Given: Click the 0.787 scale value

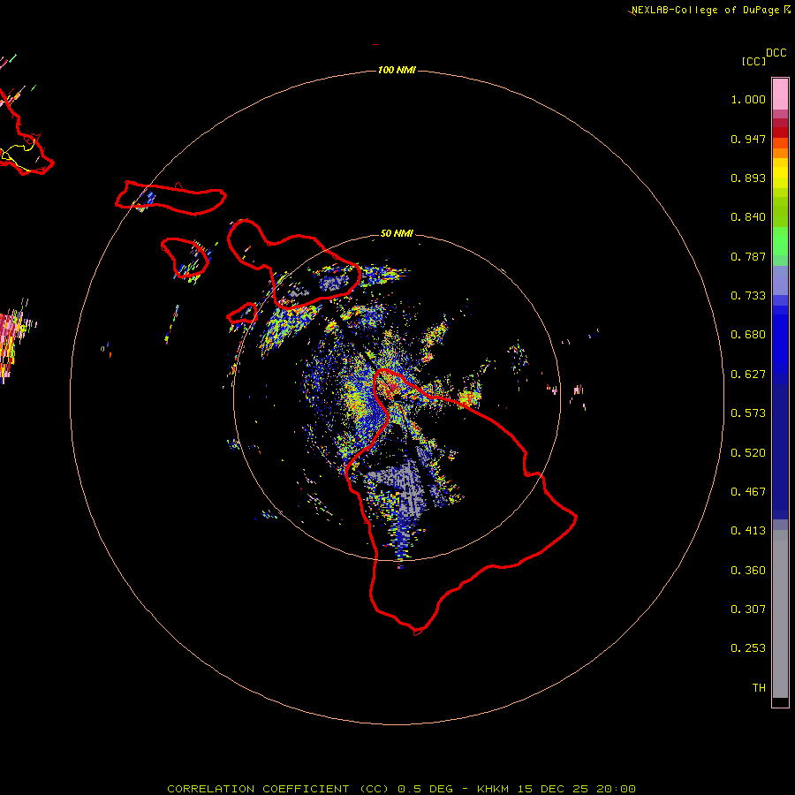Looking at the screenshot, I should 748,256.
